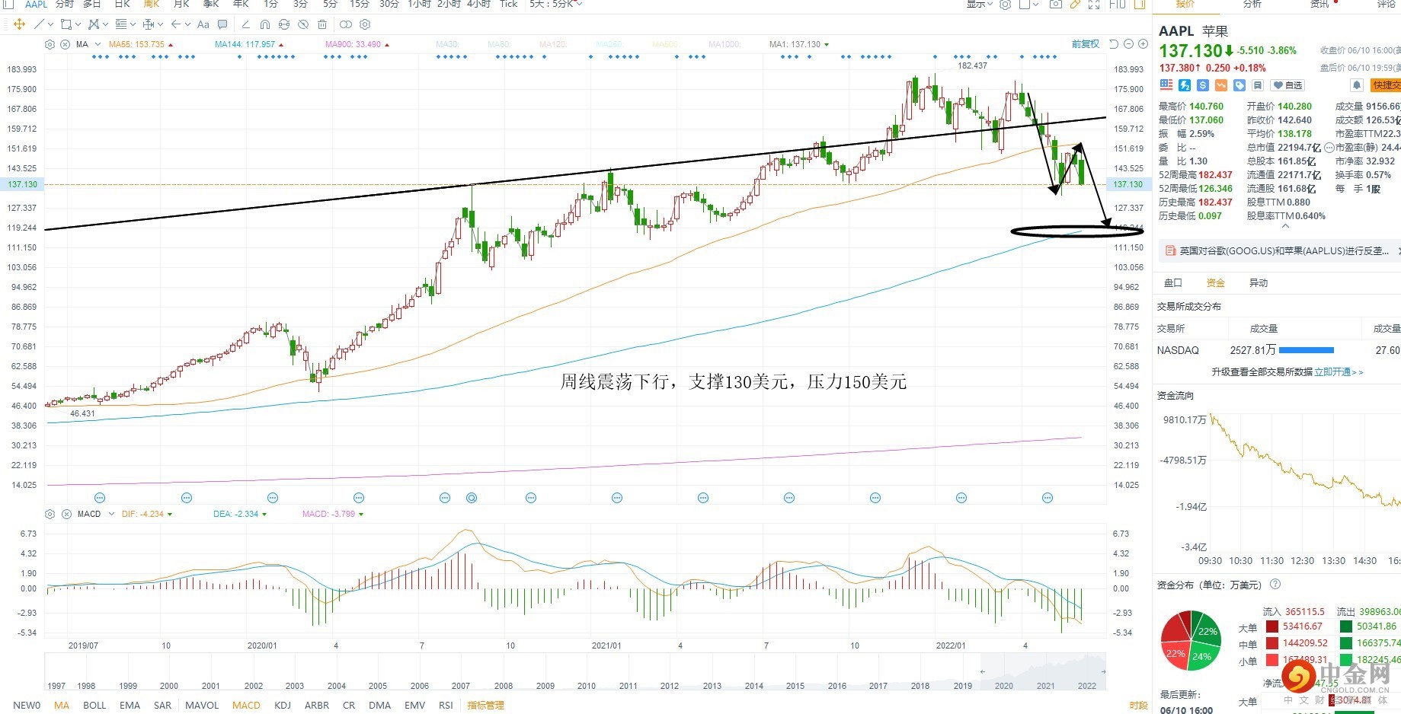Screen dimensions: 1401x714
Task: Select the crosshair move cursor tool
Action: click(x=20, y=24)
